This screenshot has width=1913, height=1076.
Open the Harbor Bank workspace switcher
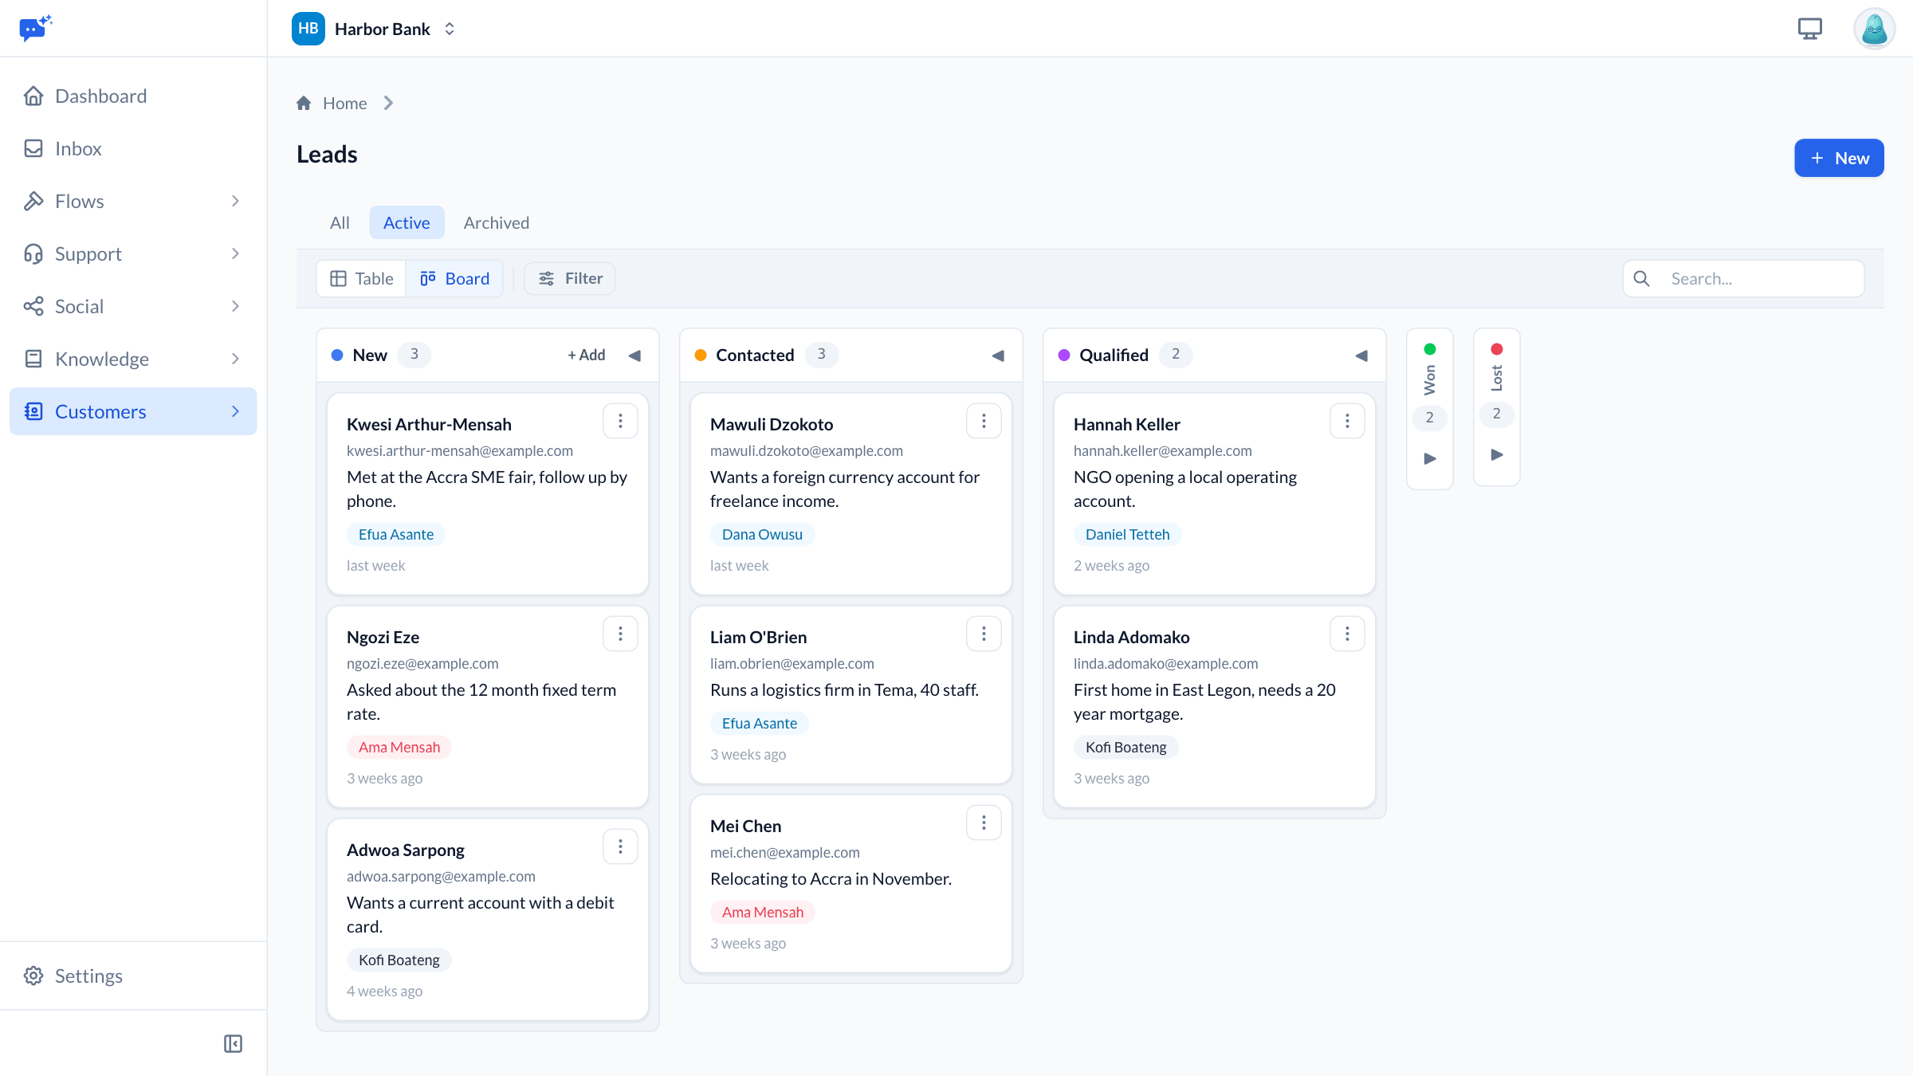[375, 29]
